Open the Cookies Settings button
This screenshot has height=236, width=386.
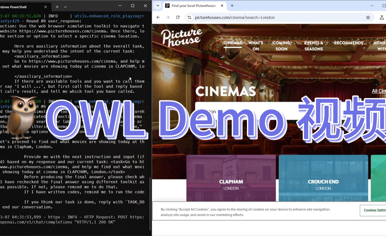click(x=375, y=211)
